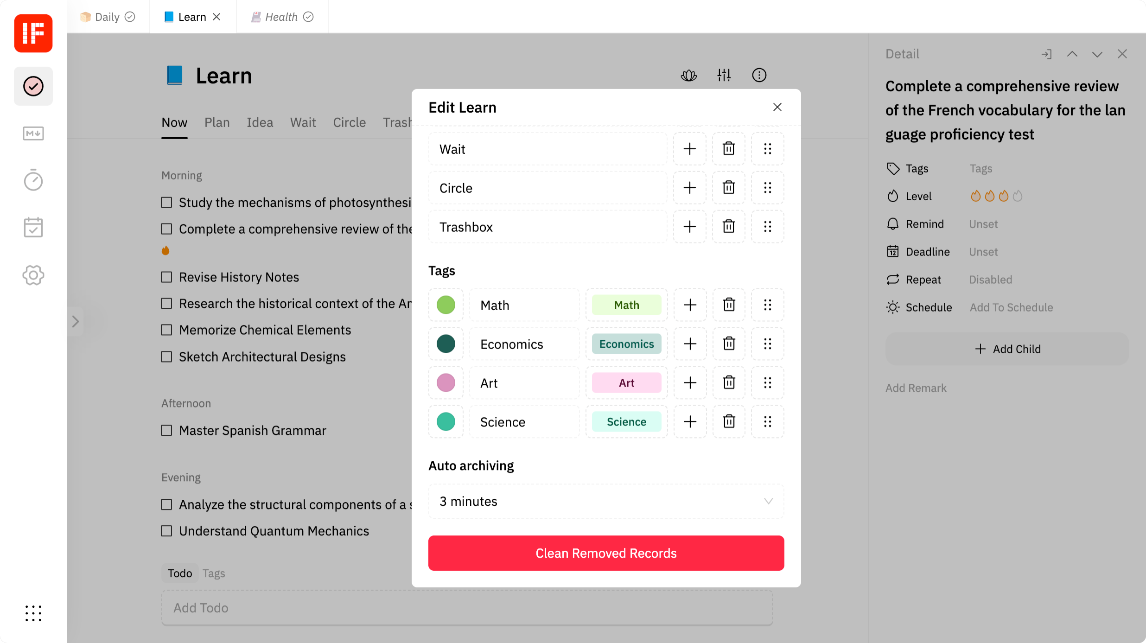Open the filter/sliders settings icon
Viewport: 1146px width, 643px height.
click(724, 75)
